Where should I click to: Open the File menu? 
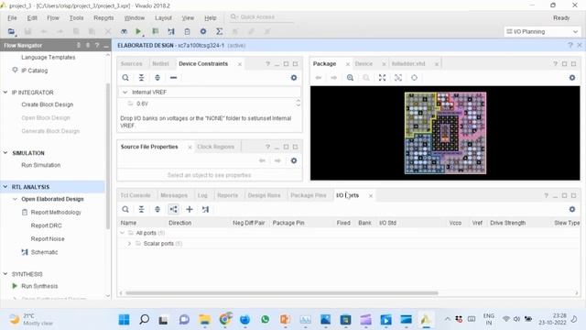12,18
